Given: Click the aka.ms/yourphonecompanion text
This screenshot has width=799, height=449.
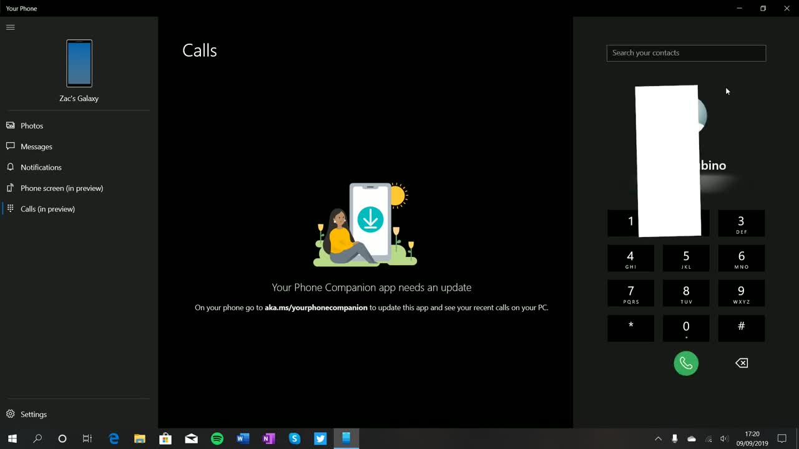Looking at the screenshot, I should click(316, 307).
